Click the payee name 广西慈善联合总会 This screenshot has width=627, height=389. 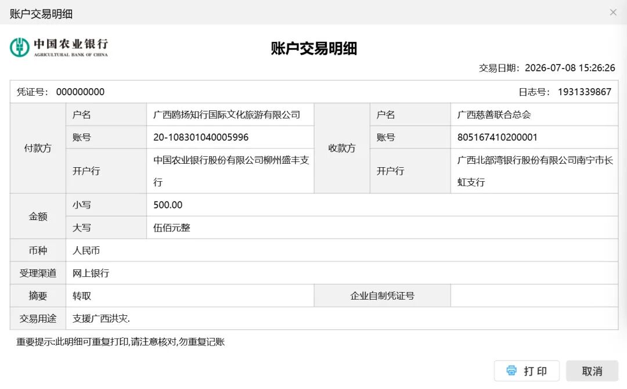[494, 115]
